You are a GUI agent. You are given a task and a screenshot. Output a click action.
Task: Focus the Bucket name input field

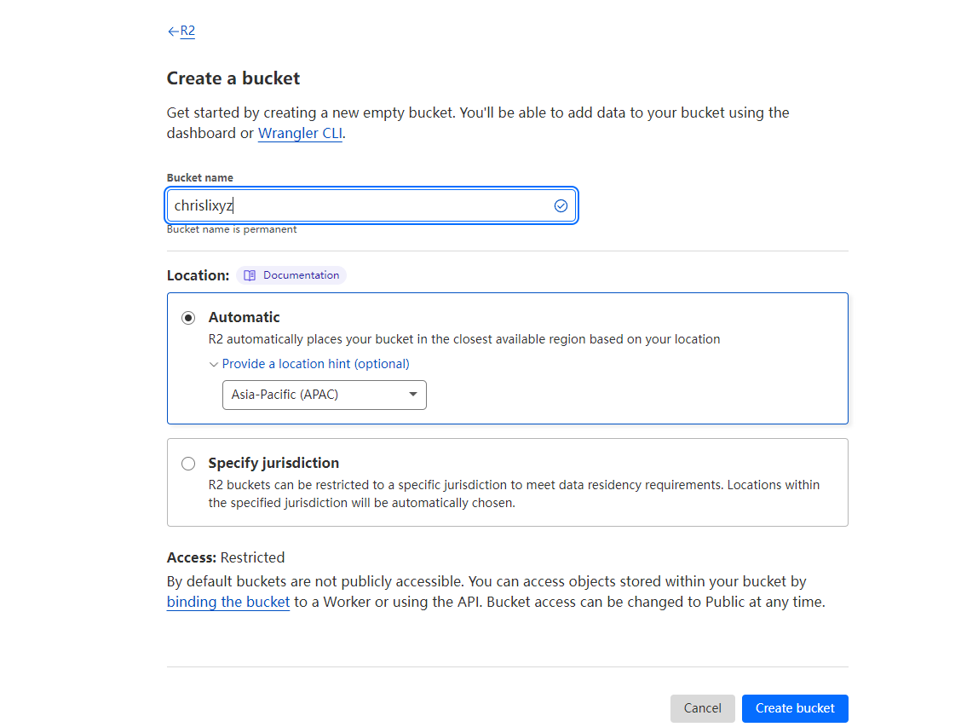coord(358,205)
